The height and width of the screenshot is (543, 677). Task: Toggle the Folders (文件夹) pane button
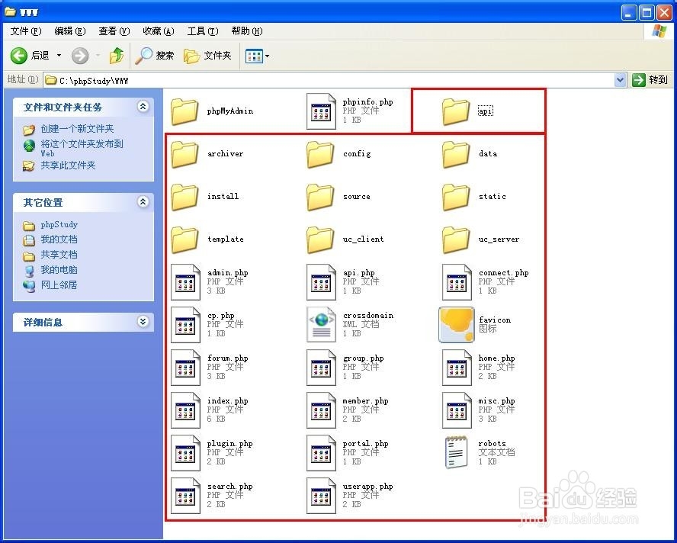pos(207,56)
